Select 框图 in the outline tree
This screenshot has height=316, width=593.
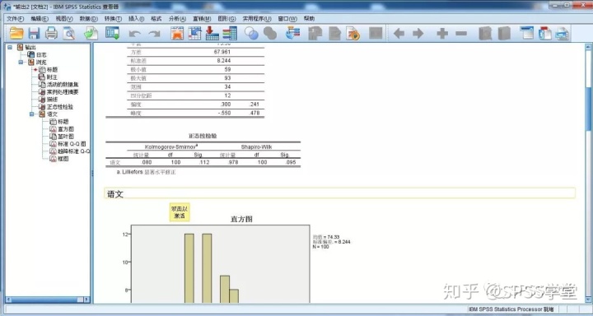pyautogui.click(x=63, y=159)
